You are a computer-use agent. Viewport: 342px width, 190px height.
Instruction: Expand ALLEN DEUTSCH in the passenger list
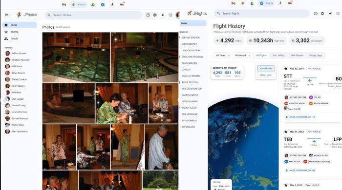click(180, 82)
